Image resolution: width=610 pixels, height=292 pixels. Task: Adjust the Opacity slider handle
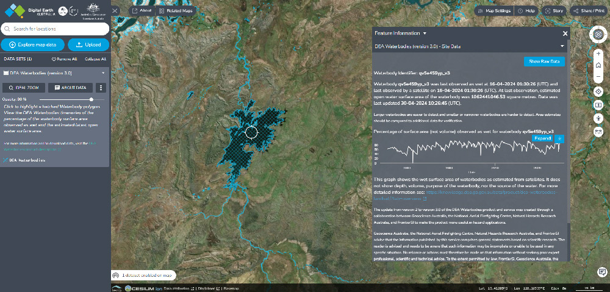coord(91,99)
